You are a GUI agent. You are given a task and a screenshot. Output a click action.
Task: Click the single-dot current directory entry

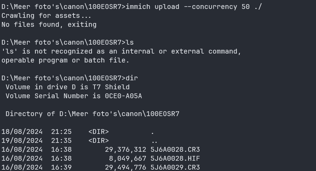click(x=152, y=132)
